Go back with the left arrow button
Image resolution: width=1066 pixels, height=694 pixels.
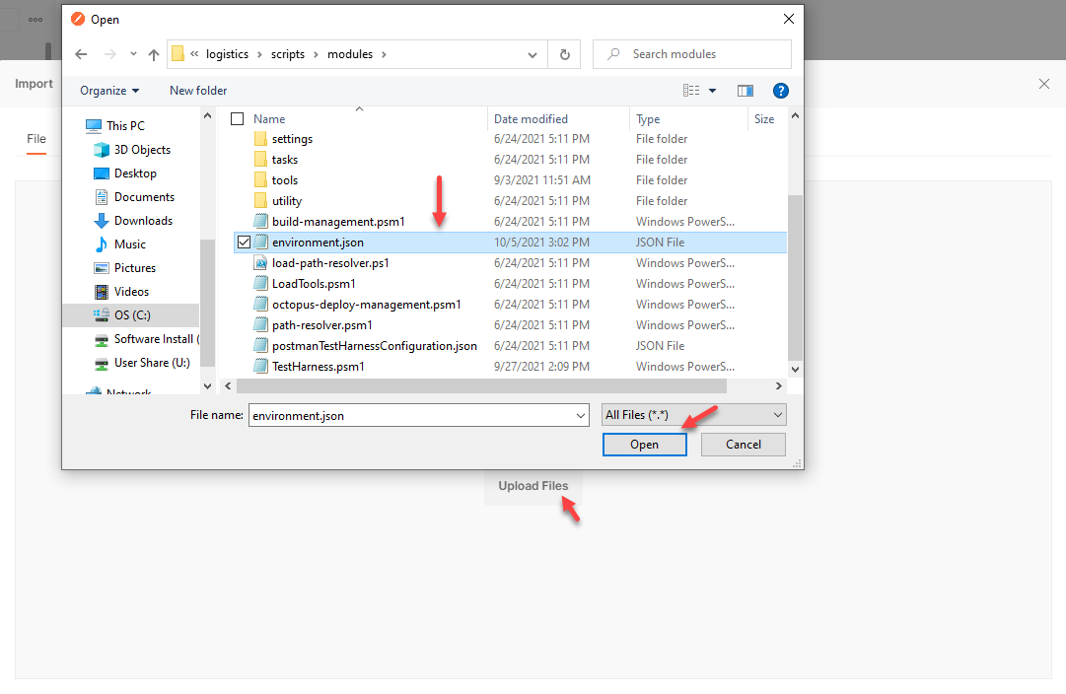point(81,54)
